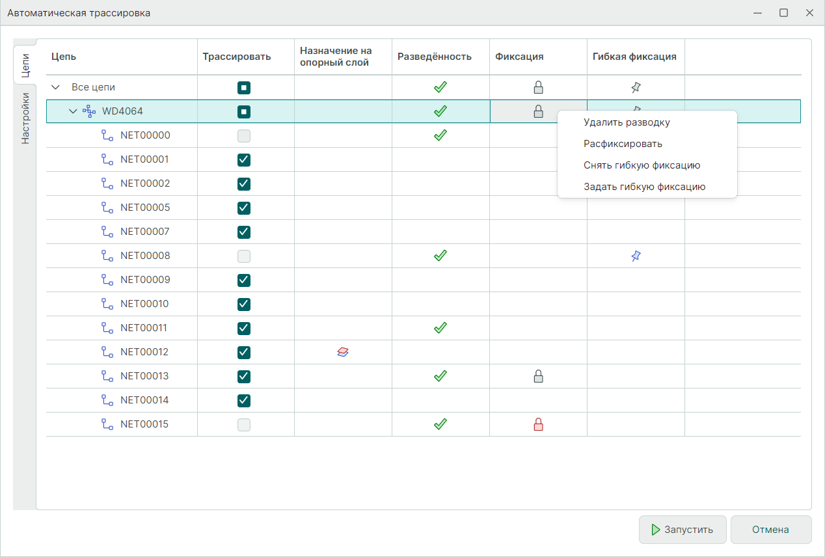
Task: Click the red lock icon for NET00015
Action: [538, 425]
